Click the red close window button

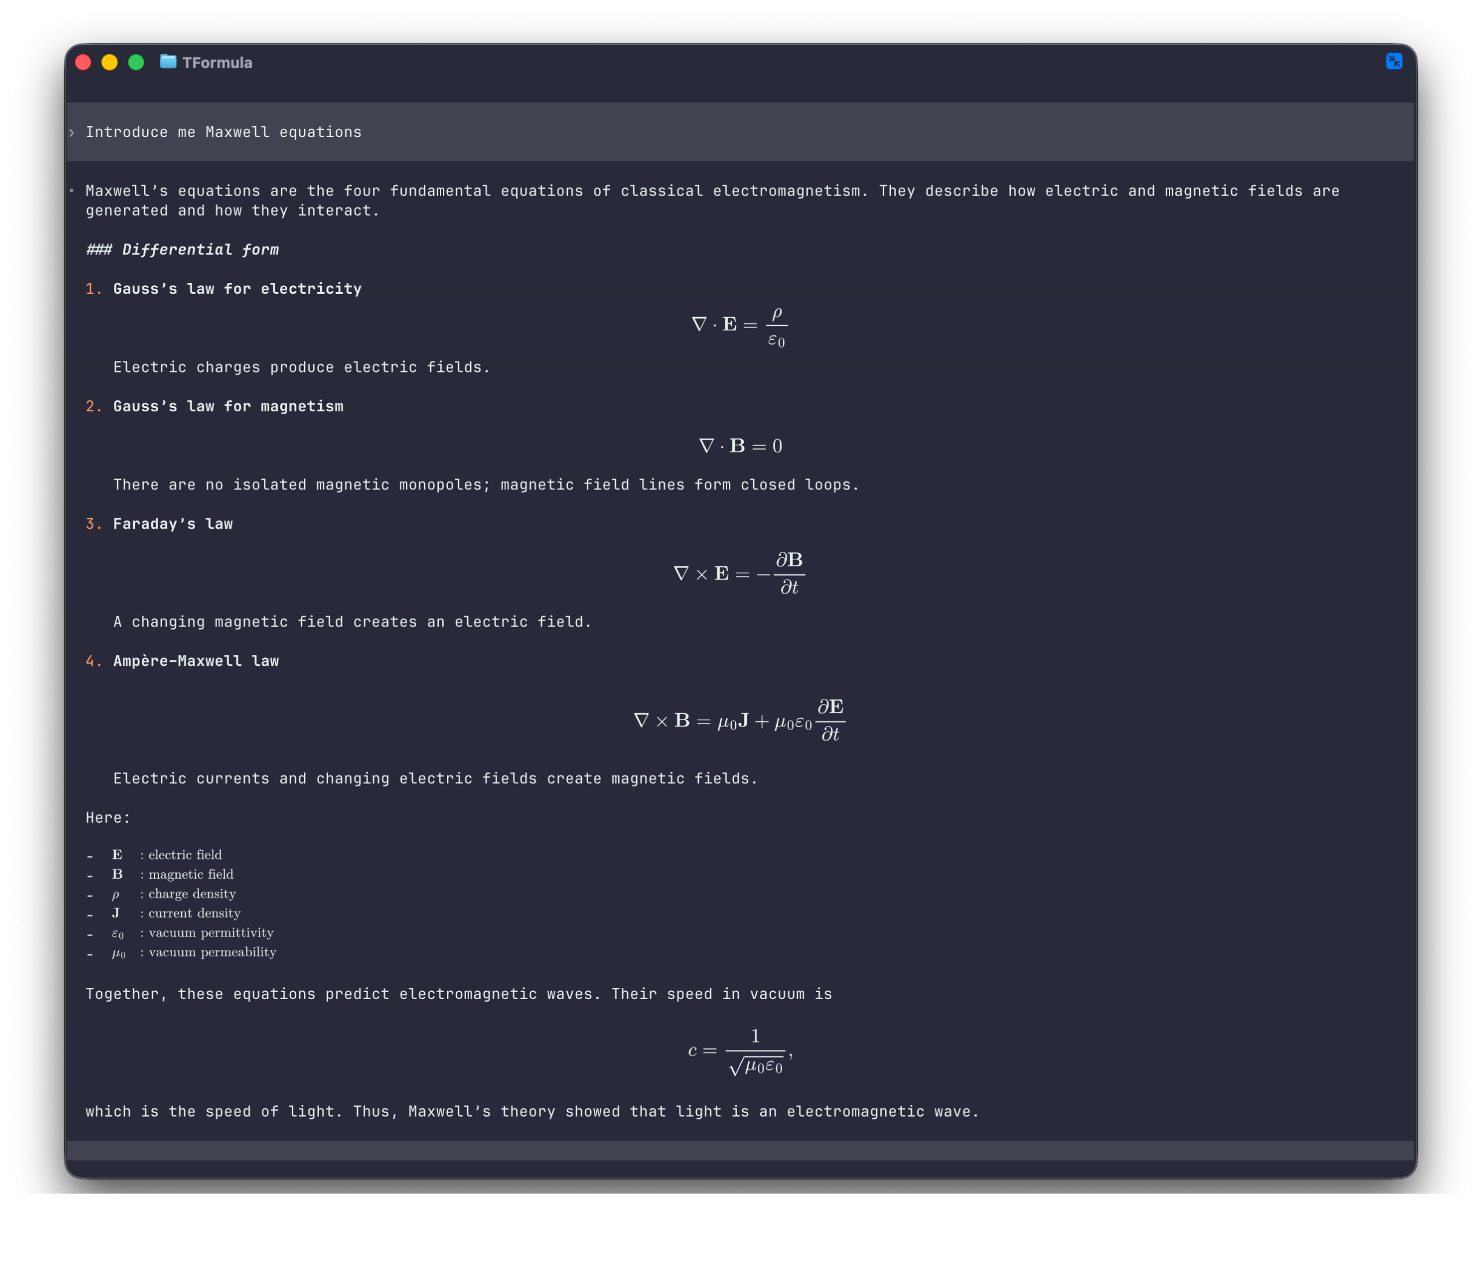83,62
